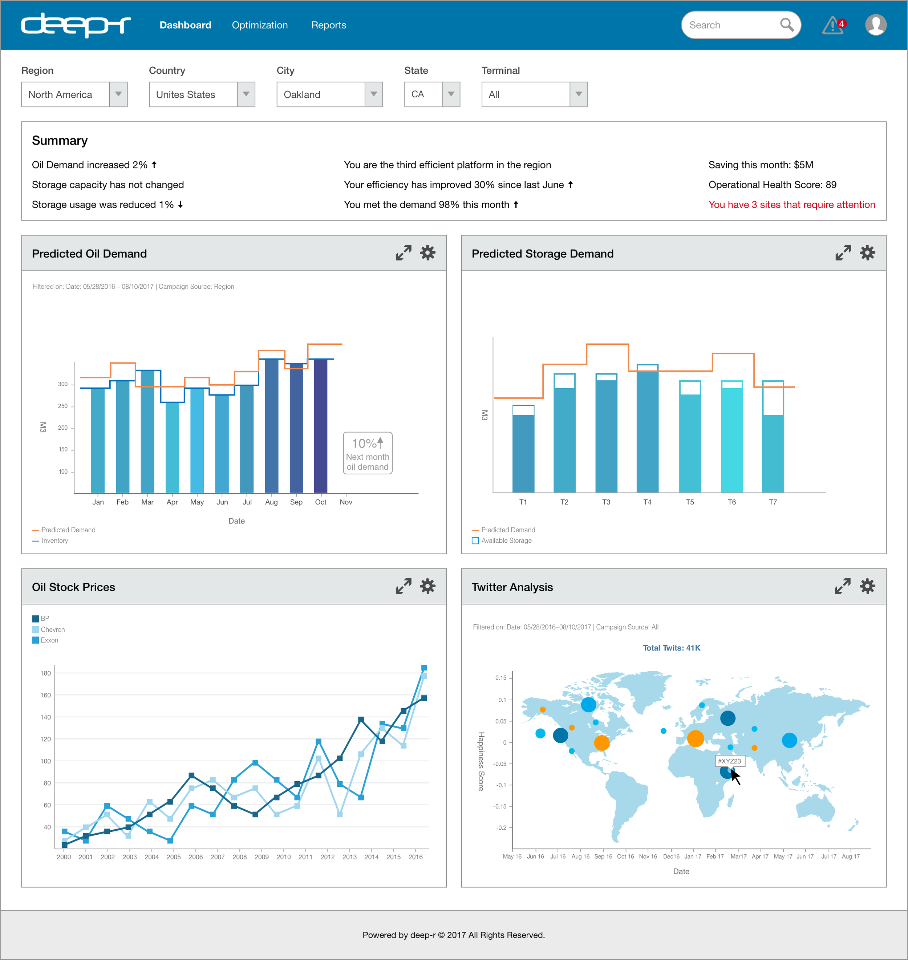Open the Reports tab
This screenshot has height=960, width=908.
pyautogui.click(x=329, y=25)
